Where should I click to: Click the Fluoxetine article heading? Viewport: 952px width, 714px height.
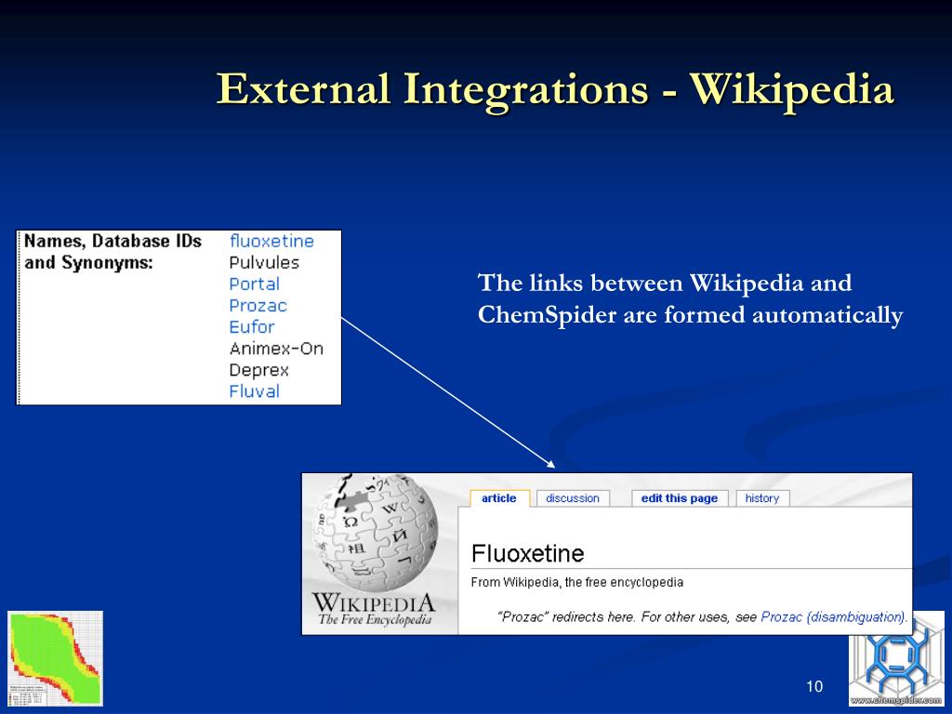528,554
